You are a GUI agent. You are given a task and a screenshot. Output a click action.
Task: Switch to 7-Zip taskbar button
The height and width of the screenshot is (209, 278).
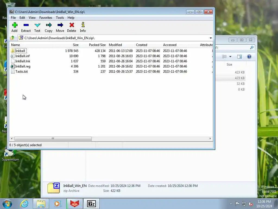[x=91, y=204]
